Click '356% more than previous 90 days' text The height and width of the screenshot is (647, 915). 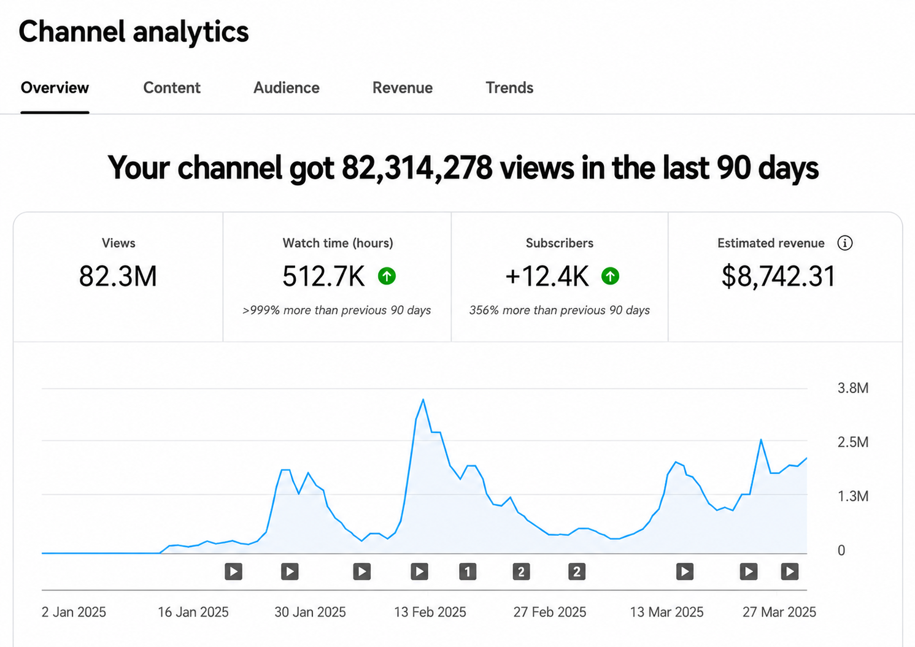(x=560, y=310)
